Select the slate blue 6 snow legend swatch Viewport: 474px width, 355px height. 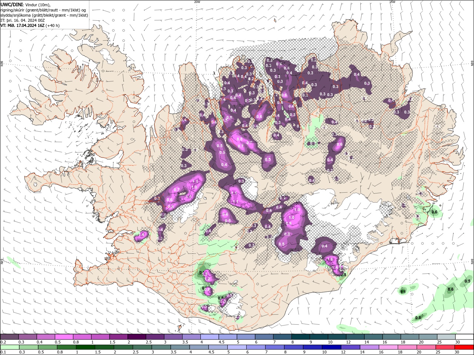264,337
